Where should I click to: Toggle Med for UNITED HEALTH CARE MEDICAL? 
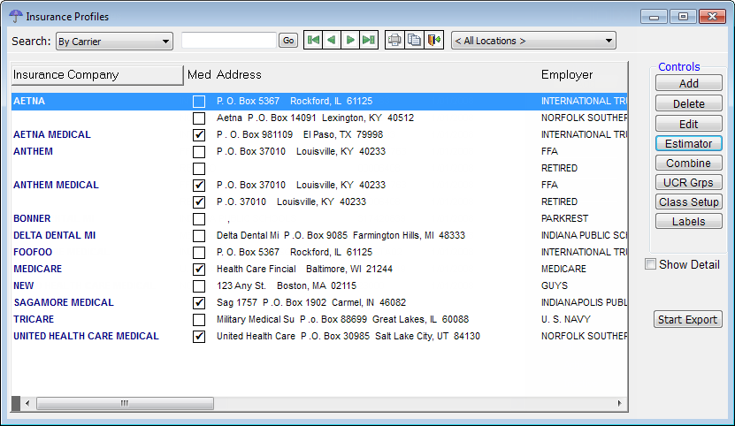click(x=199, y=337)
